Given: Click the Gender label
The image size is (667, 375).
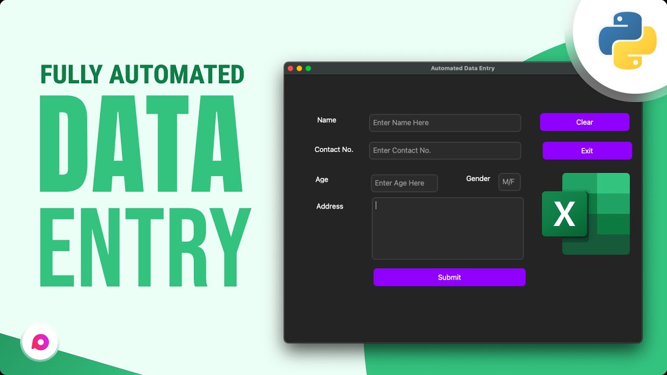Looking at the screenshot, I should point(478,179).
